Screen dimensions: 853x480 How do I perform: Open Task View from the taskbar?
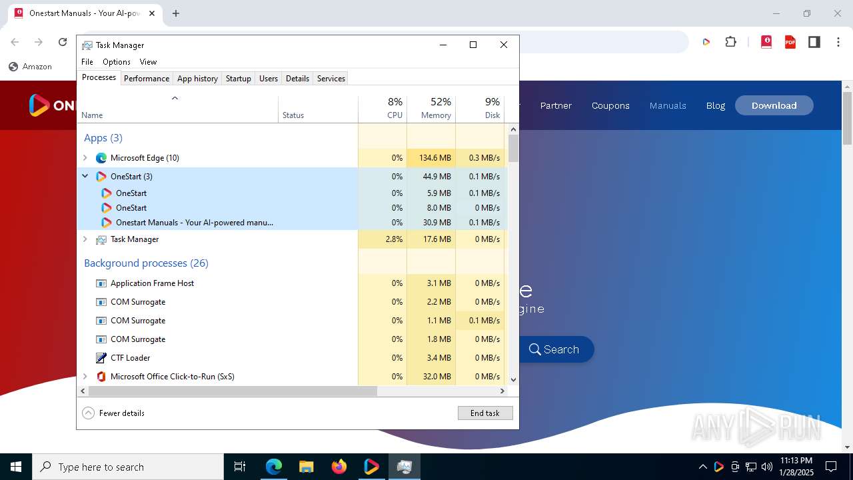(240, 467)
